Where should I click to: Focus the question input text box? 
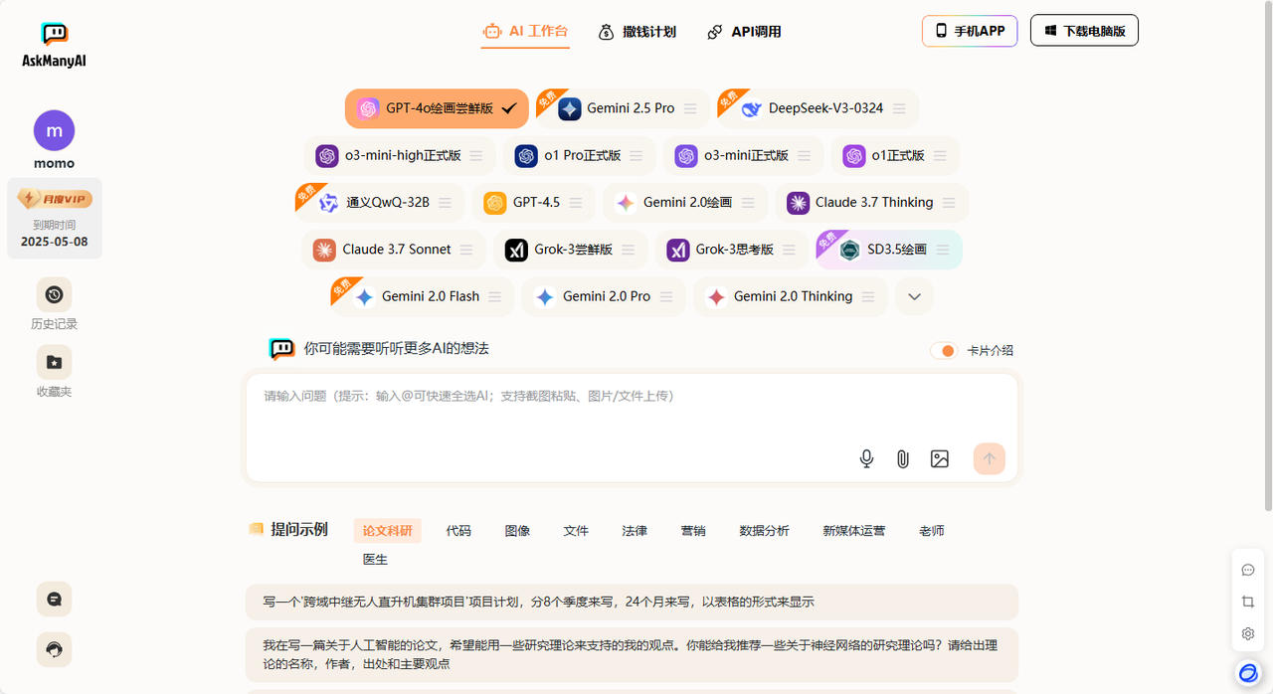click(633, 429)
